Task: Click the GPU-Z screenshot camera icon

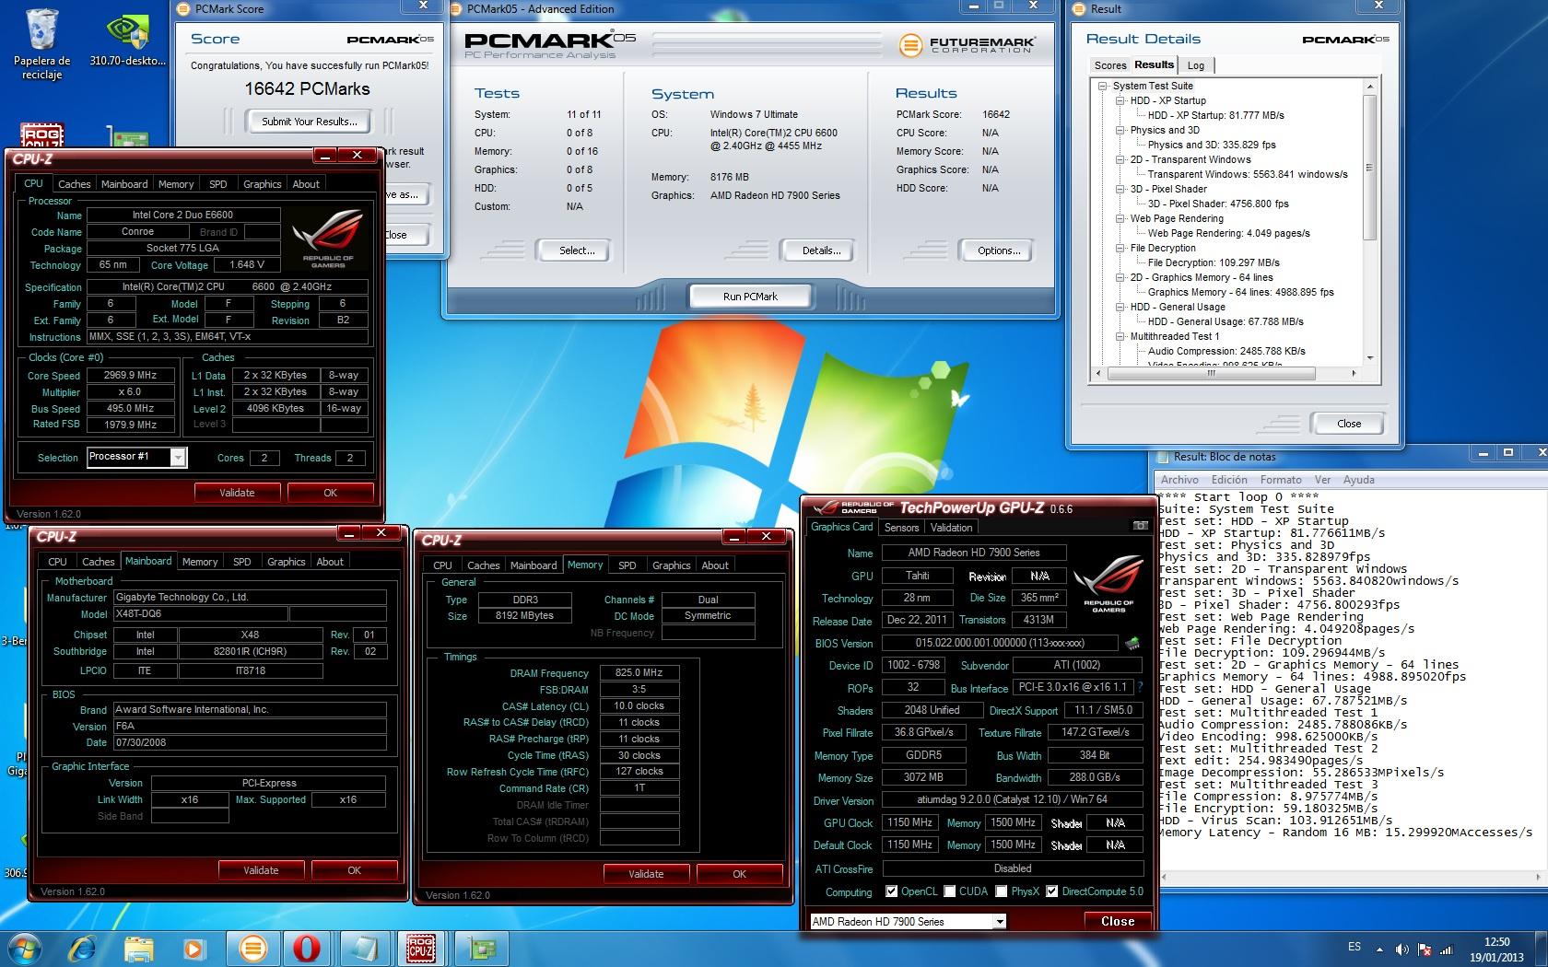Action: coord(1141,526)
